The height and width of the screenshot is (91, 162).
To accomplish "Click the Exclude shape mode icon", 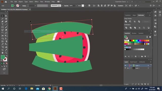I will tap(139, 21).
